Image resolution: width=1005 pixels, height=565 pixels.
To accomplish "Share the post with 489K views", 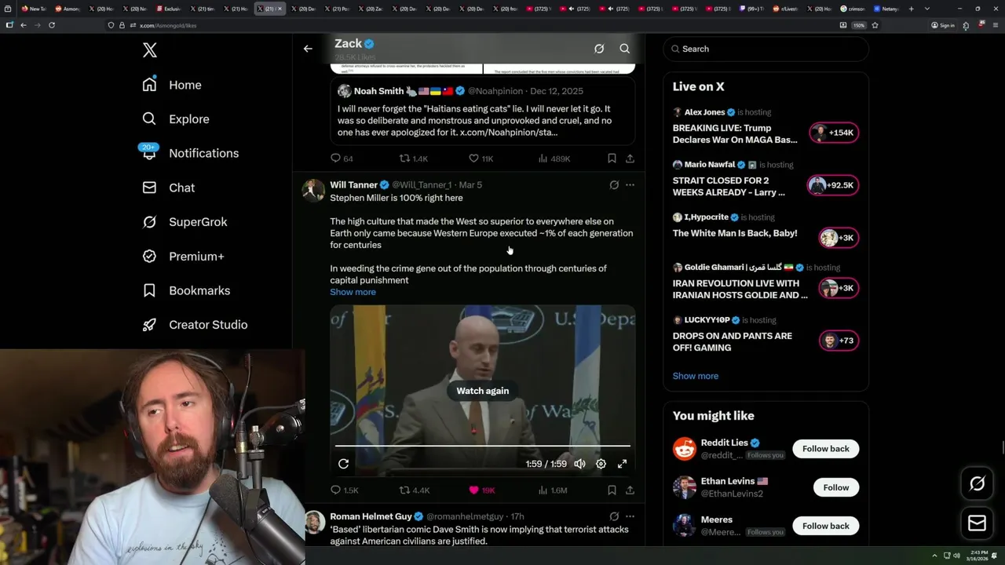I will (630, 159).
